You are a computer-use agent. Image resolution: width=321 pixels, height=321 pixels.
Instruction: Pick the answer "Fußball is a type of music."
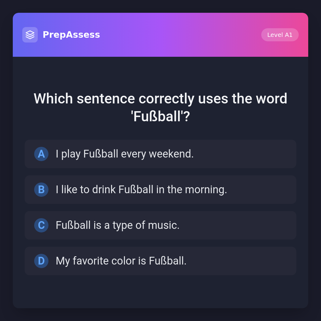pos(160,225)
